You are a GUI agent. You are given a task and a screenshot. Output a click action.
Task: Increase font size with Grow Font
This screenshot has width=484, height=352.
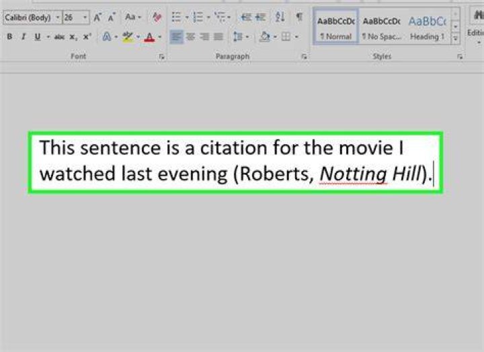point(97,17)
